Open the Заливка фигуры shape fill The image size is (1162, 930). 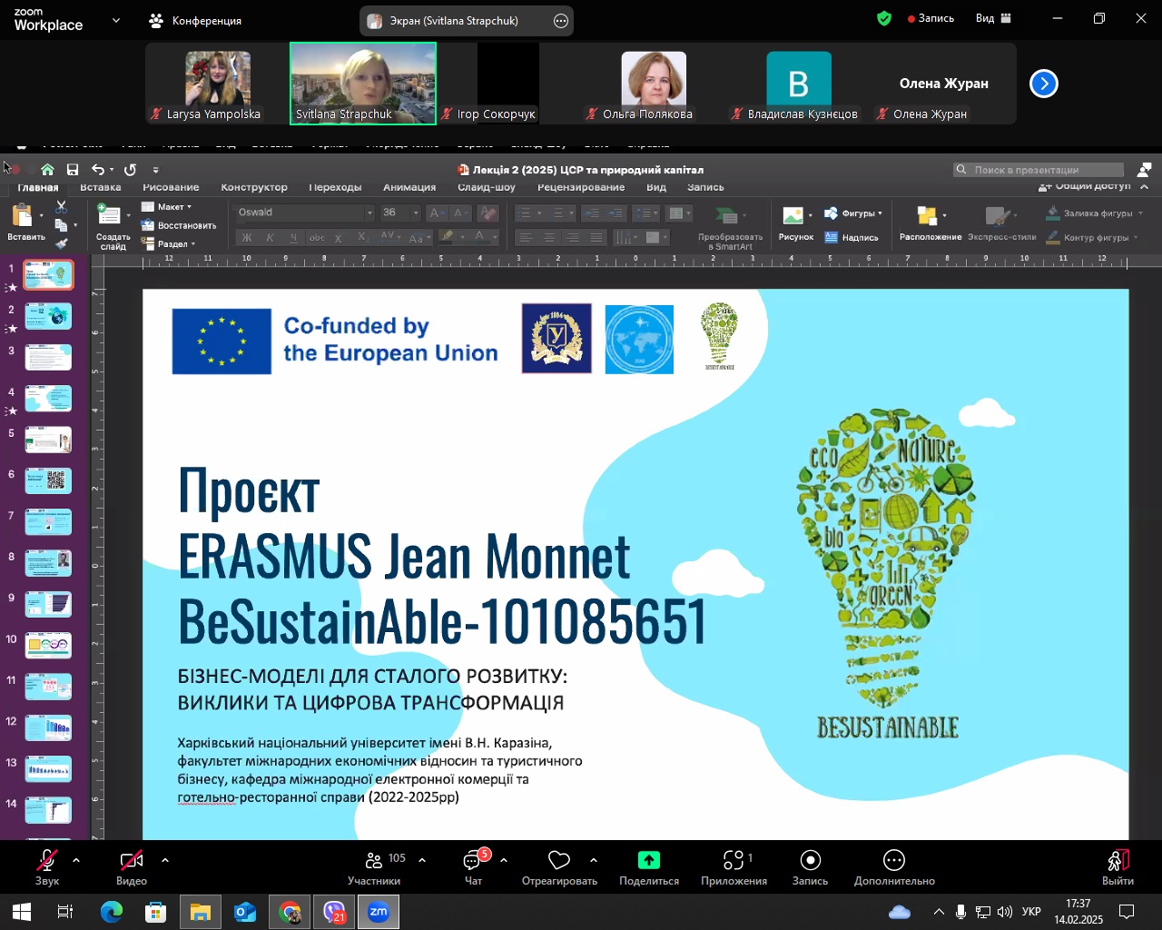pos(1094,213)
